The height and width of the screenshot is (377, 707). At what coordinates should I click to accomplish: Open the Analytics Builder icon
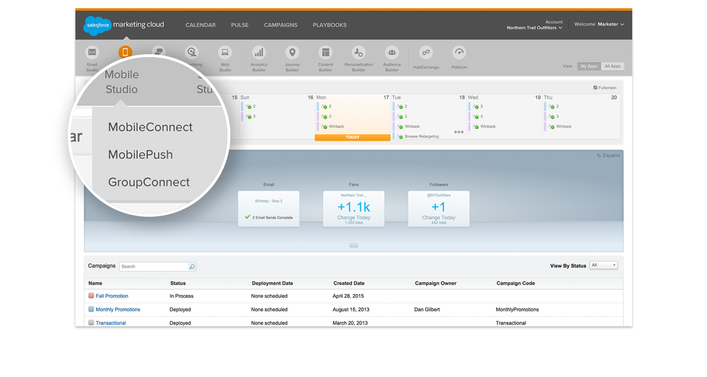click(x=259, y=52)
